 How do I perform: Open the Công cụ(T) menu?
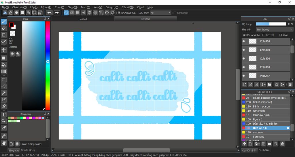[112, 7]
